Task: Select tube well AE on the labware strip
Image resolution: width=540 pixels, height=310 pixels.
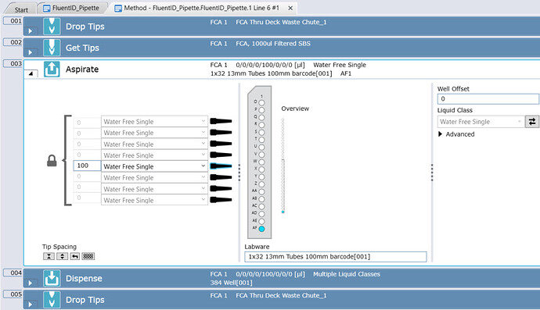Action: coord(261,221)
